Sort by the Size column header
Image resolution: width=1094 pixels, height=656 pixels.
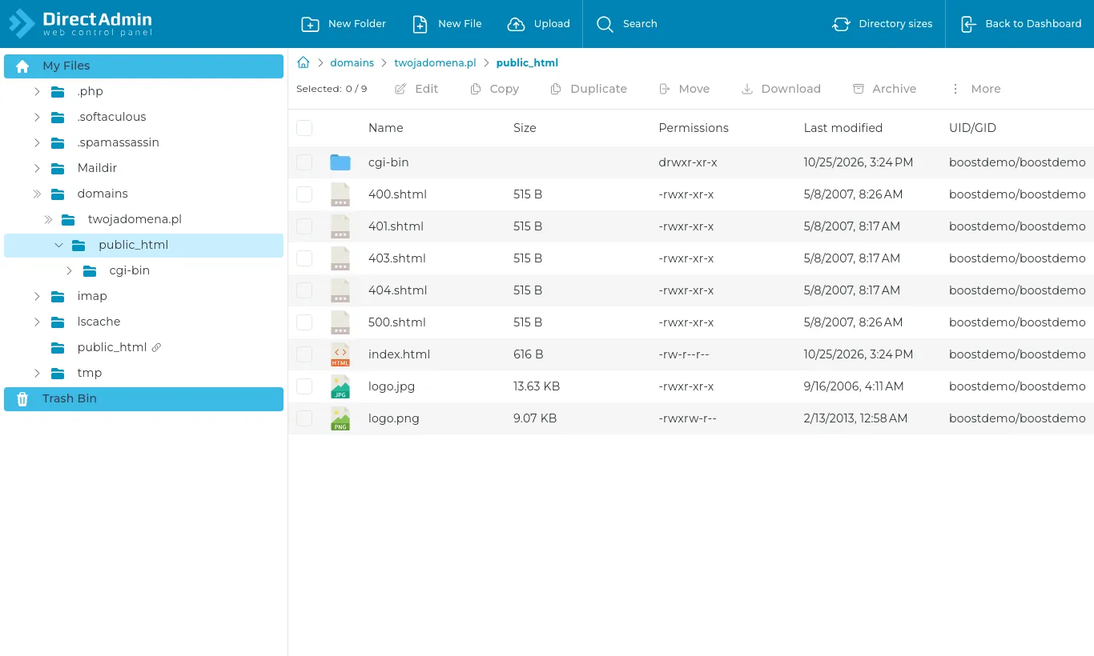(x=525, y=128)
